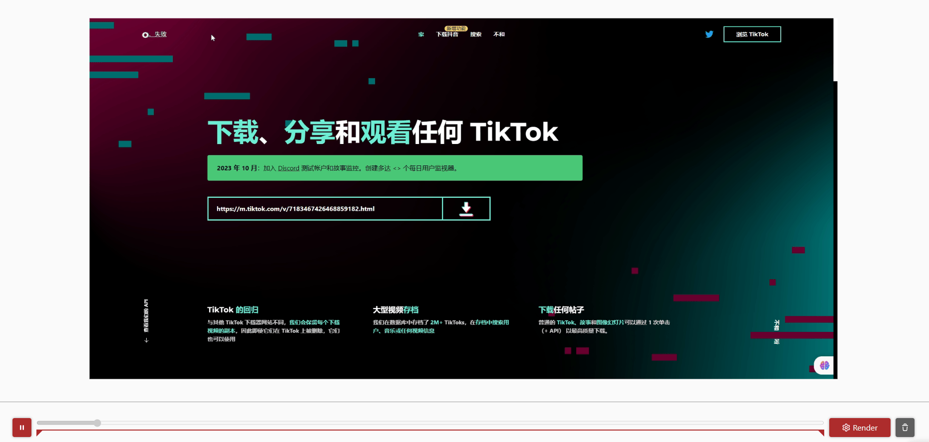Follow the Discord link in the green banner
Image resolution: width=929 pixels, height=442 pixels.
point(288,168)
